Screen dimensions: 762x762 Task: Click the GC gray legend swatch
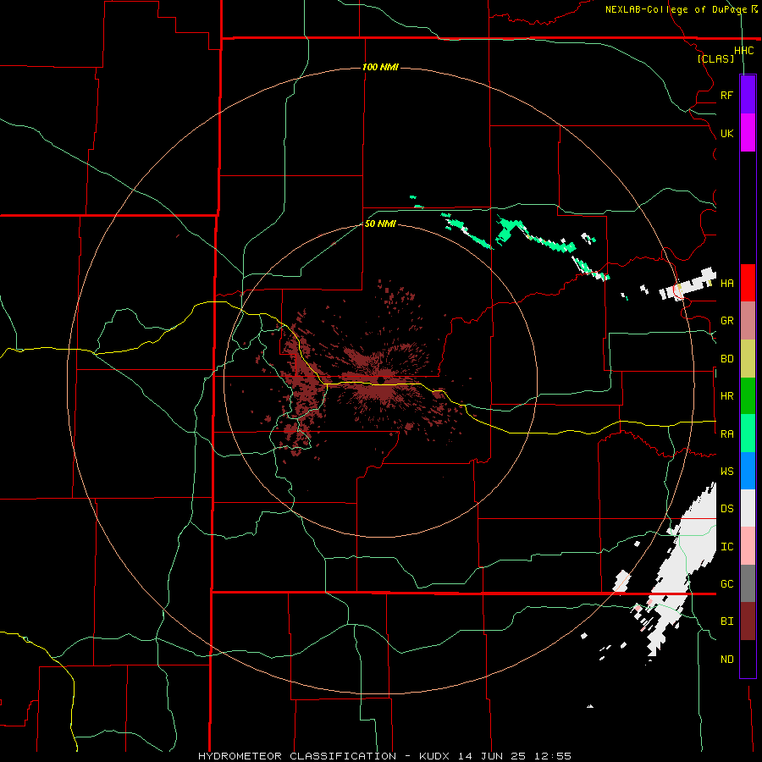(748, 583)
